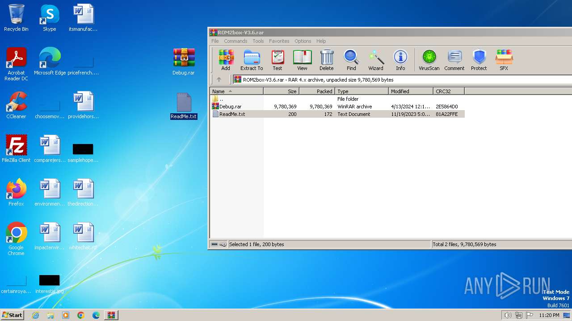Select itsmanufac... Word document on desktop
This screenshot has width=572, height=321.
click(x=83, y=18)
